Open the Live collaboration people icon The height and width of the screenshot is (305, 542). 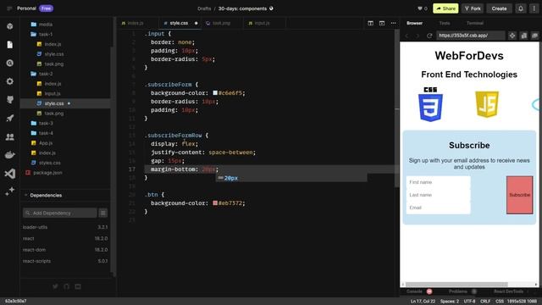coord(9,137)
